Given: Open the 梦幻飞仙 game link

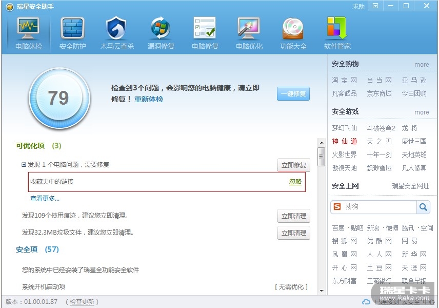Looking at the screenshot, I should click(x=344, y=128).
